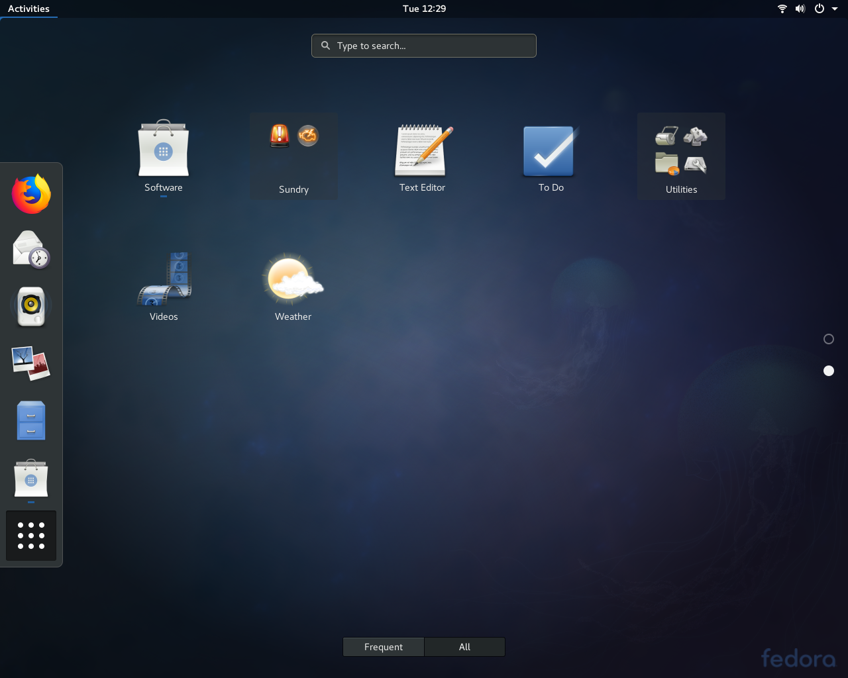The image size is (848, 678).
Task: Launch the Videos app
Action: coord(164,286)
